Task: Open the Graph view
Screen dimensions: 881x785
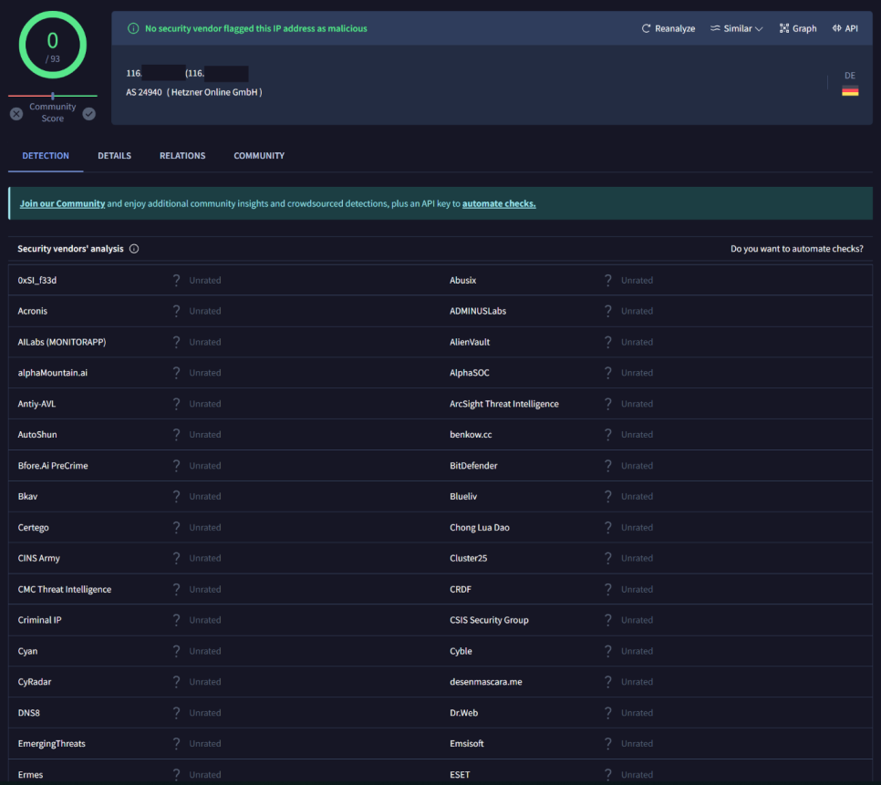Action: coord(798,28)
